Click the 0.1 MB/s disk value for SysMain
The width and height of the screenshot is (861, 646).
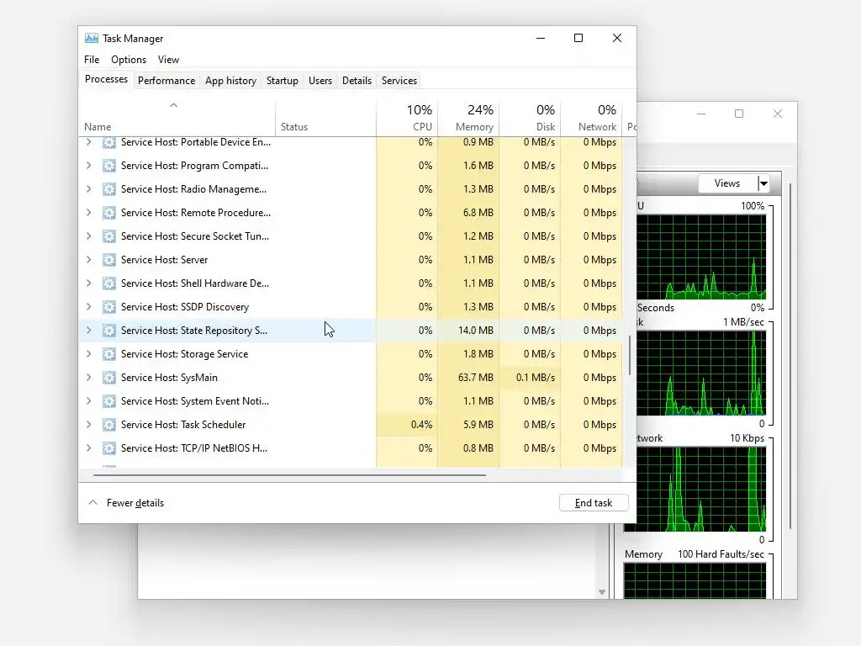click(536, 378)
